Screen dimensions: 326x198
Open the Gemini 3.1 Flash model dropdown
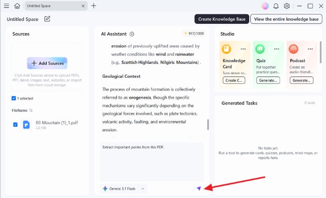[x=124, y=189]
